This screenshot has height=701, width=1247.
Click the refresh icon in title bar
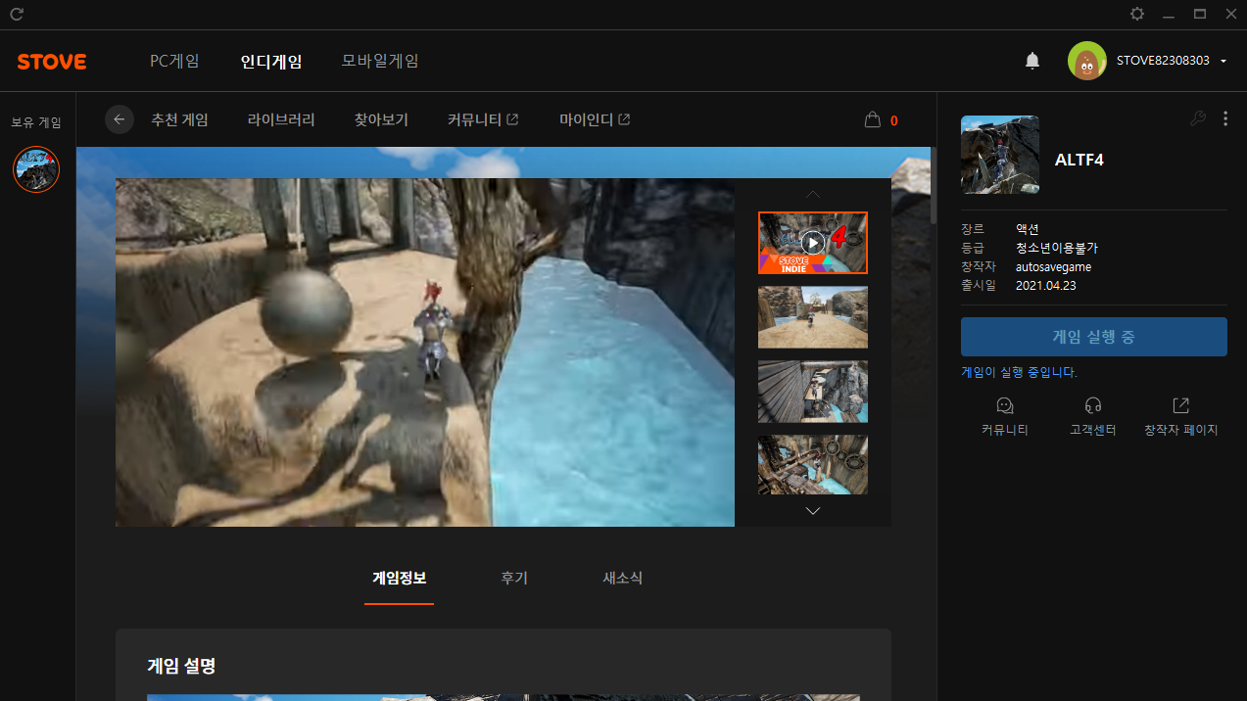pyautogui.click(x=17, y=14)
